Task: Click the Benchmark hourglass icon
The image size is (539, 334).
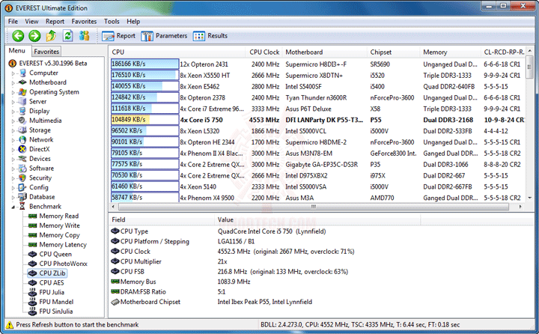Action: 22,207
